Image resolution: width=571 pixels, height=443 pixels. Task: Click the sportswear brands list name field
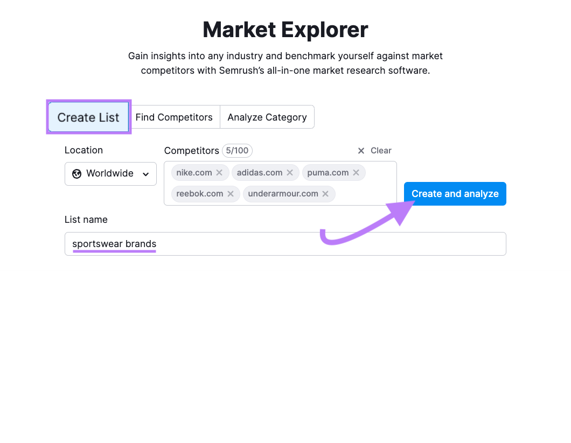(285, 244)
